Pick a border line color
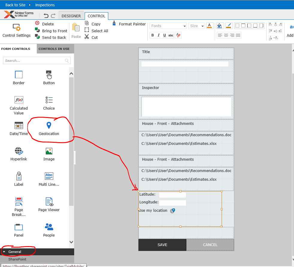 click(229, 26)
